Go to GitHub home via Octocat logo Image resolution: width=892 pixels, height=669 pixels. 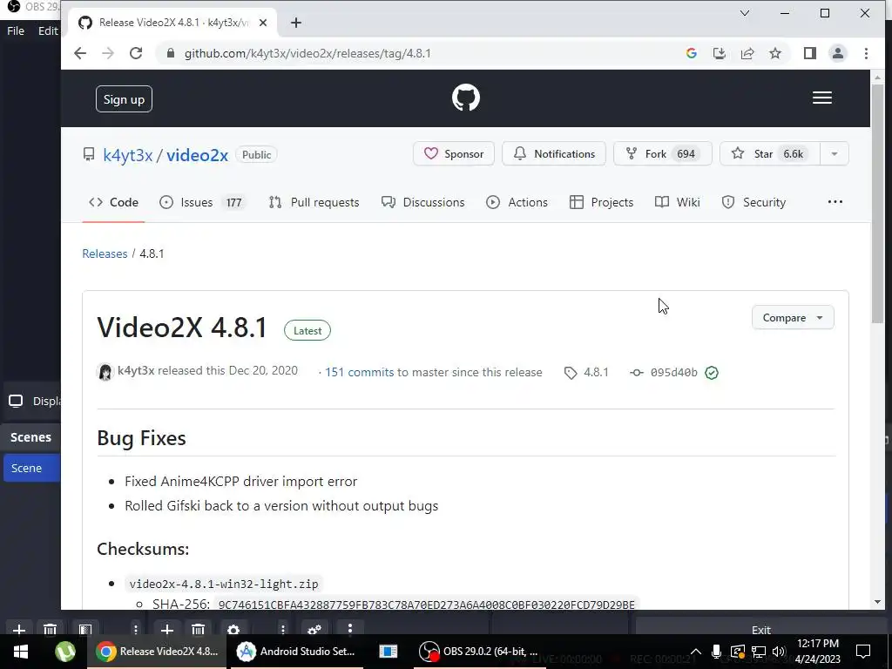coord(466,98)
